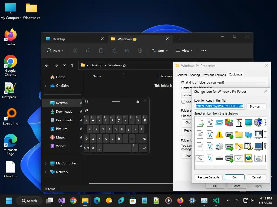Sort by the Name column header
The width and height of the screenshot is (277, 207).
pyautogui.click(x=97, y=76)
